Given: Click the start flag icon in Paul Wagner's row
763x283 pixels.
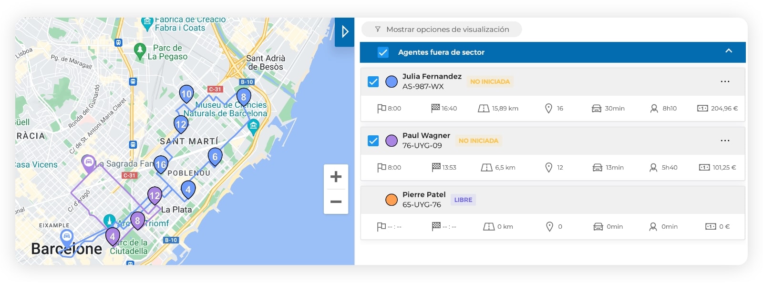Looking at the screenshot, I should pos(381,168).
